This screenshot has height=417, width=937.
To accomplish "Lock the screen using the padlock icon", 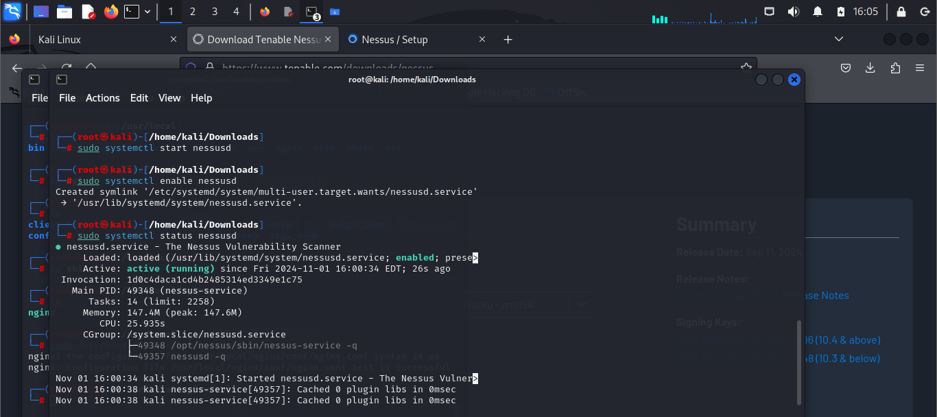I will click(x=901, y=11).
